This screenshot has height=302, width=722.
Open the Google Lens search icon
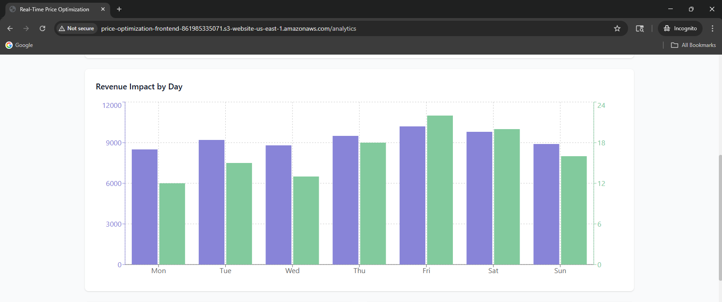point(640,28)
